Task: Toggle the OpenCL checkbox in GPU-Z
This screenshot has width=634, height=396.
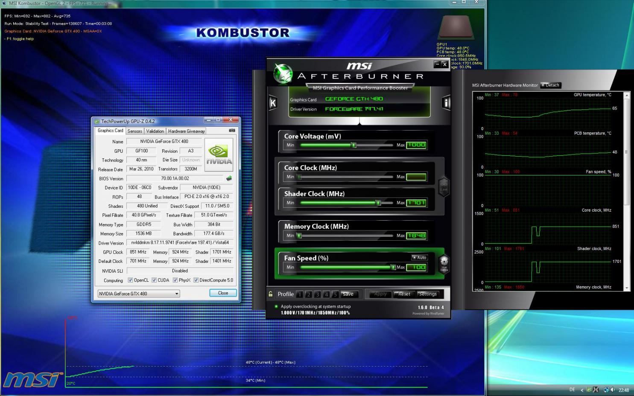Action: pyautogui.click(x=131, y=280)
